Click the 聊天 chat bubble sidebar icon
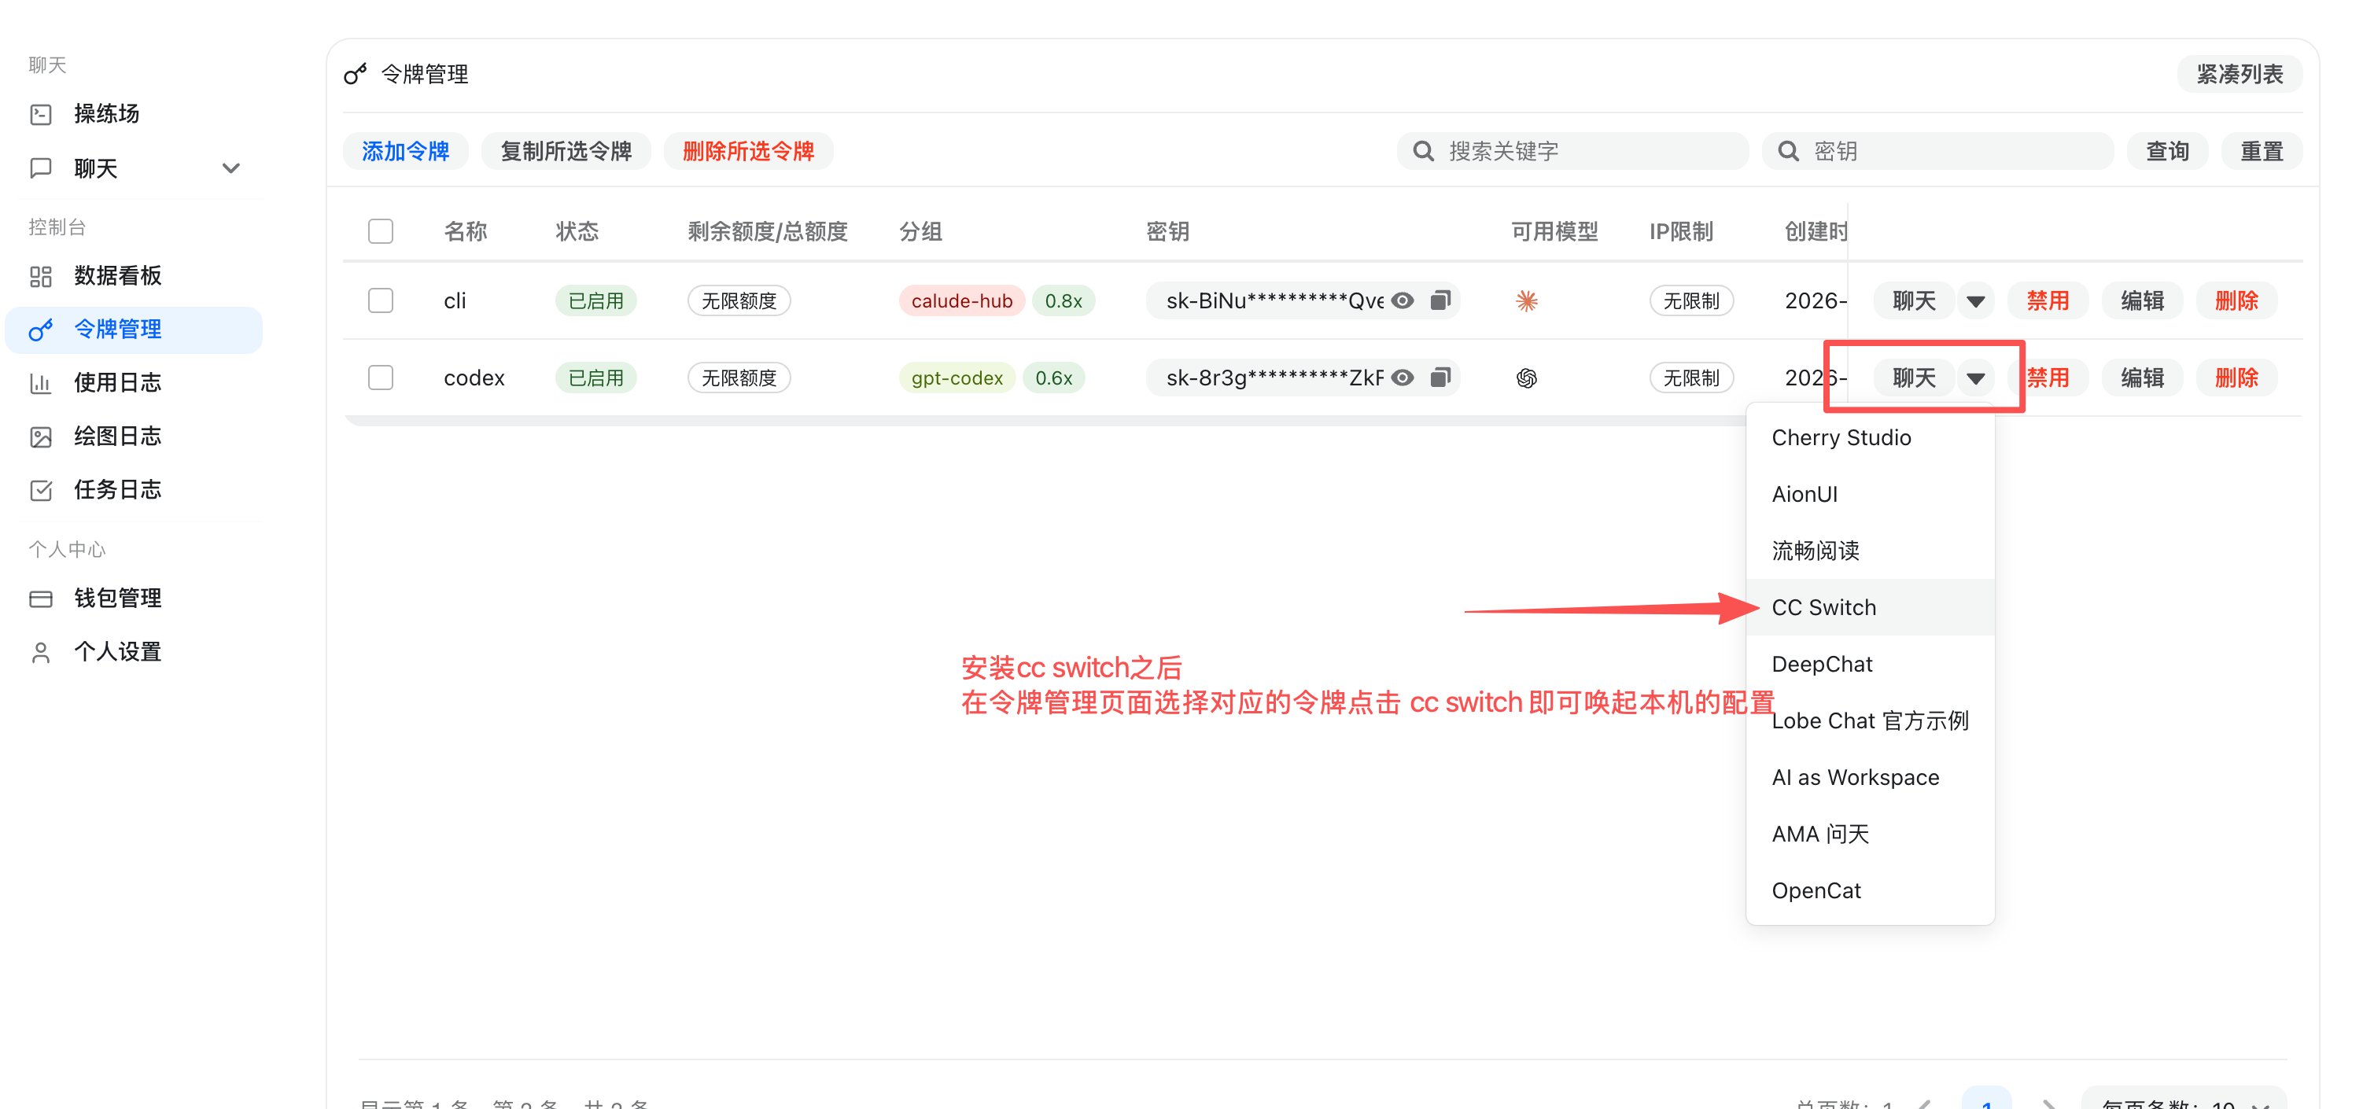 [x=40, y=168]
